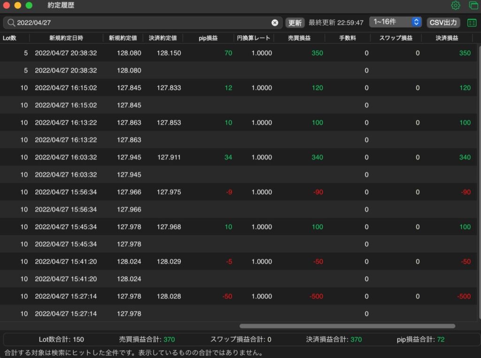Sort by the 新規約定日時 column header
The width and height of the screenshot is (481, 358).
[x=66, y=38]
